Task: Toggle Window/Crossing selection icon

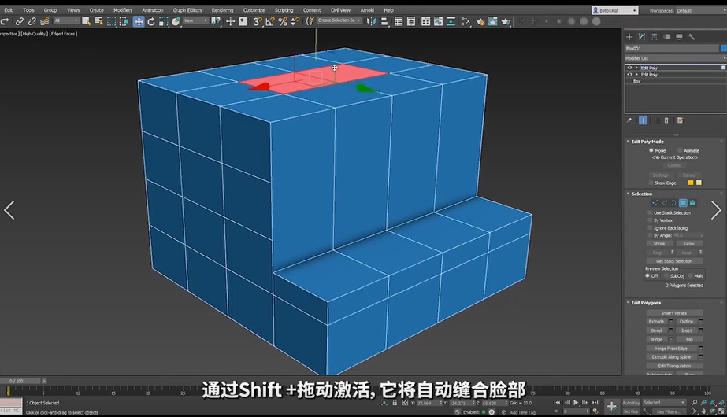Action: coord(124,21)
